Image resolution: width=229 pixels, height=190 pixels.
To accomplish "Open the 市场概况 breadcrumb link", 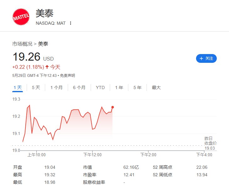I will tap(22, 44).
